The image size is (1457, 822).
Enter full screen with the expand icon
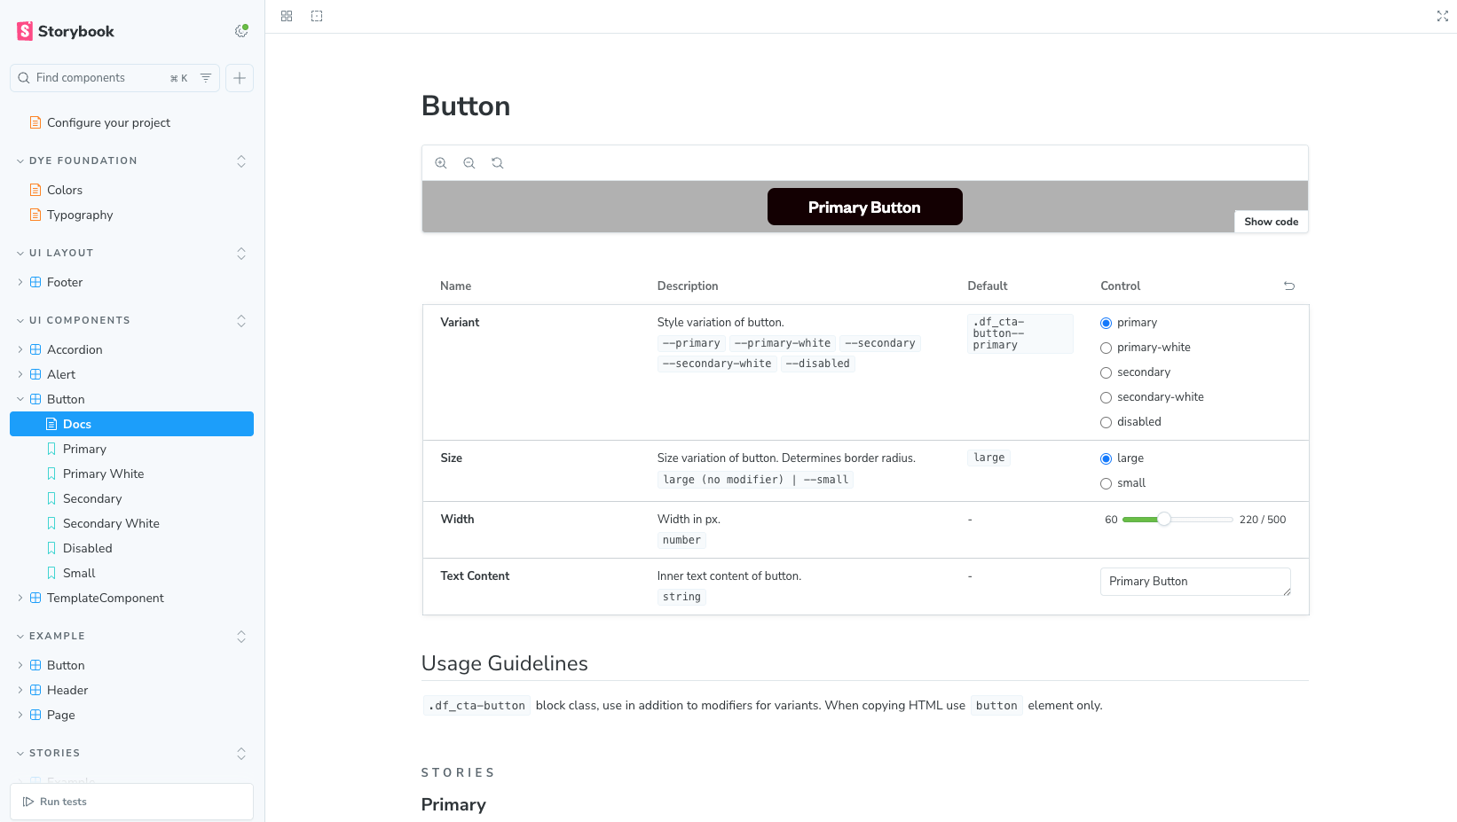pyautogui.click(x=1443, y=16)
